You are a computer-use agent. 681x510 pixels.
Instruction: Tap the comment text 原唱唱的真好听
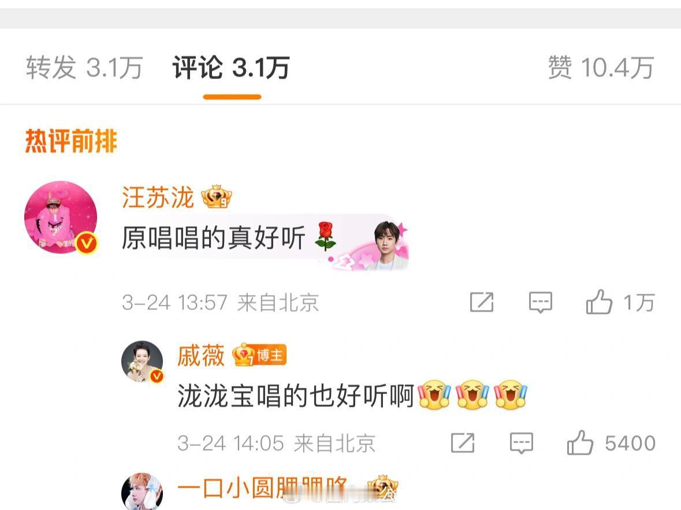213,238
